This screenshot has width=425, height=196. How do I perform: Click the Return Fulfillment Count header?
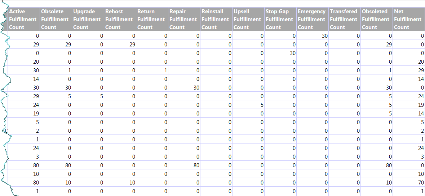[152, 19]
